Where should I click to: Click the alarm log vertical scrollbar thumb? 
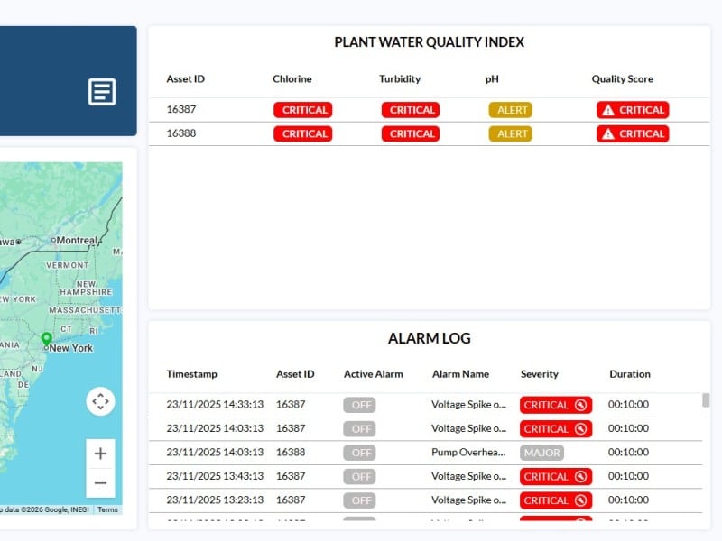(706, 400)
